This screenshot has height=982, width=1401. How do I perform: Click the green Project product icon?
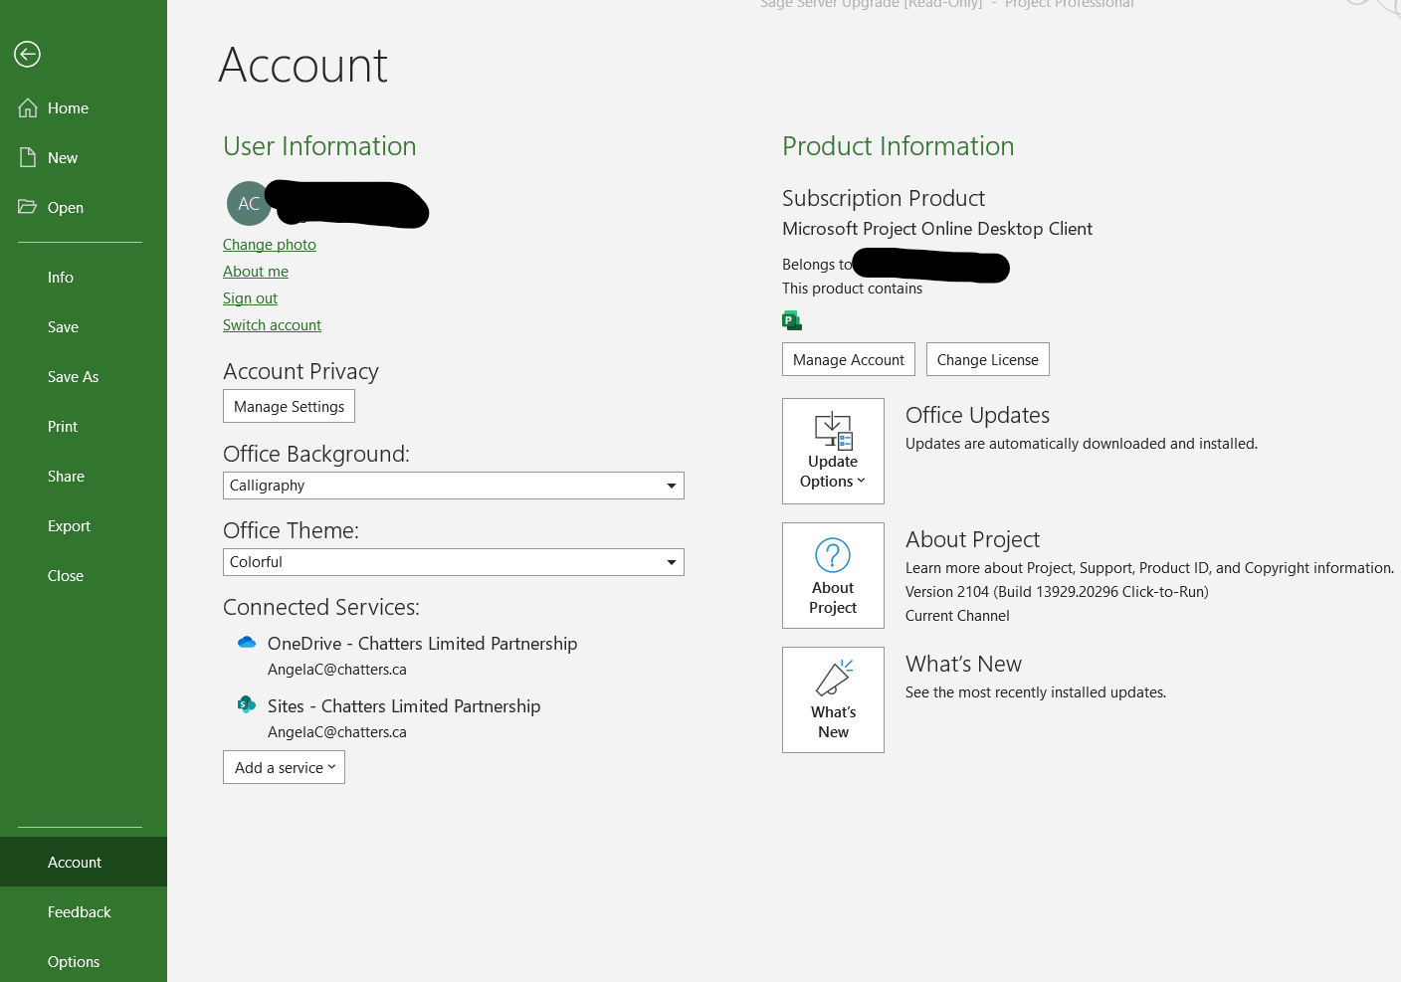click(792, 320)
